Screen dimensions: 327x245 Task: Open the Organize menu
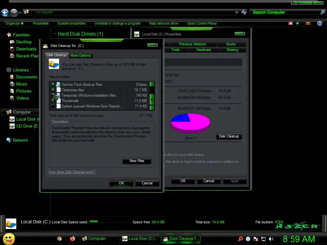[14, 23]
